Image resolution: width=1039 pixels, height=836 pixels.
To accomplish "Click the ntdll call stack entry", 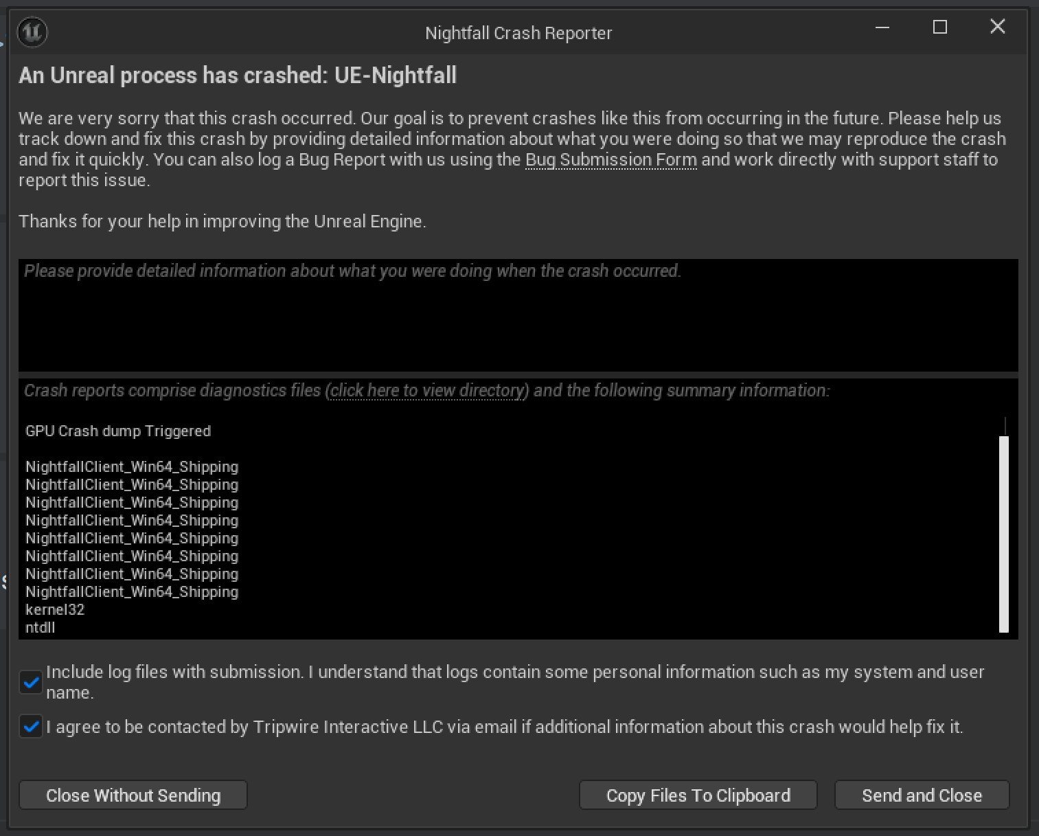I will (x=40, y=628).
